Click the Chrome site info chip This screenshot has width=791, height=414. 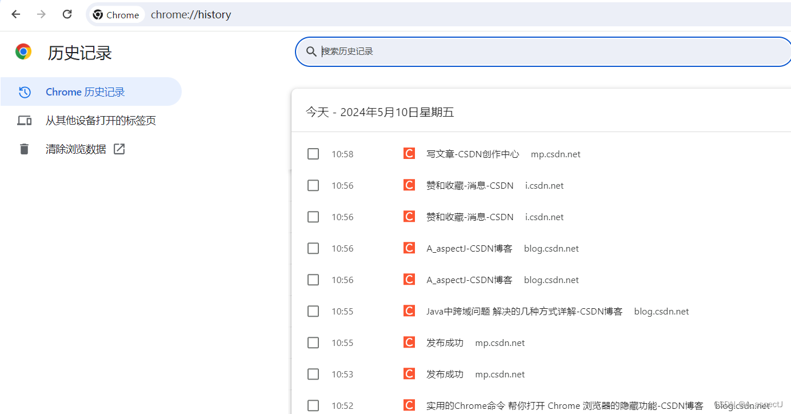point(116,15)
